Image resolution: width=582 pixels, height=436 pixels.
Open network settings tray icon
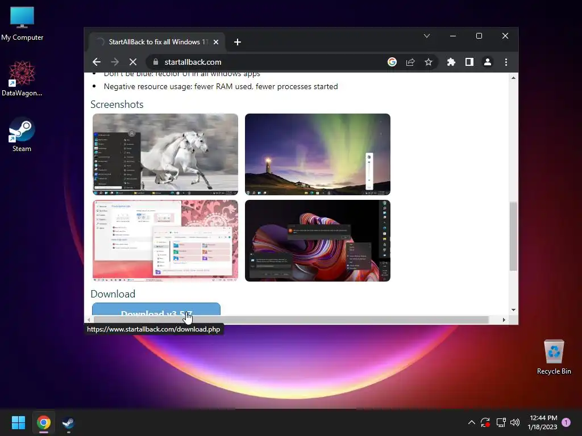pos(501,422)
